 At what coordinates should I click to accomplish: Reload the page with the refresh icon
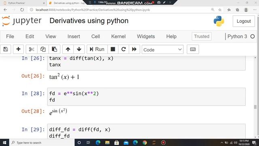click(22, 10)
